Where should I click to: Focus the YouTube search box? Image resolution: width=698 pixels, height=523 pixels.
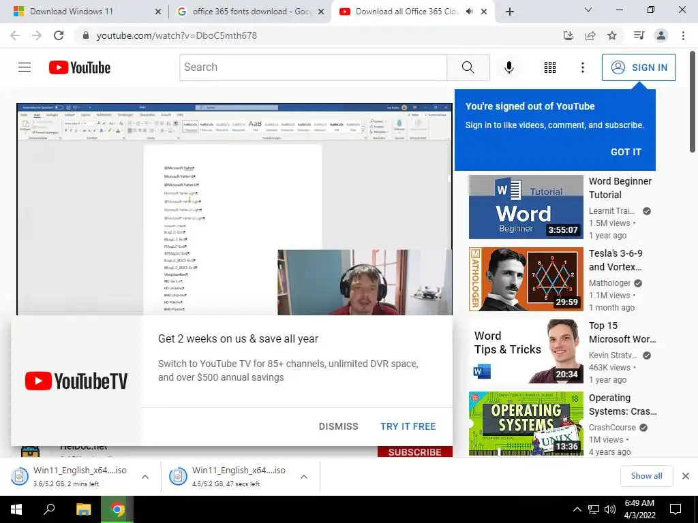tap(314, 67)
